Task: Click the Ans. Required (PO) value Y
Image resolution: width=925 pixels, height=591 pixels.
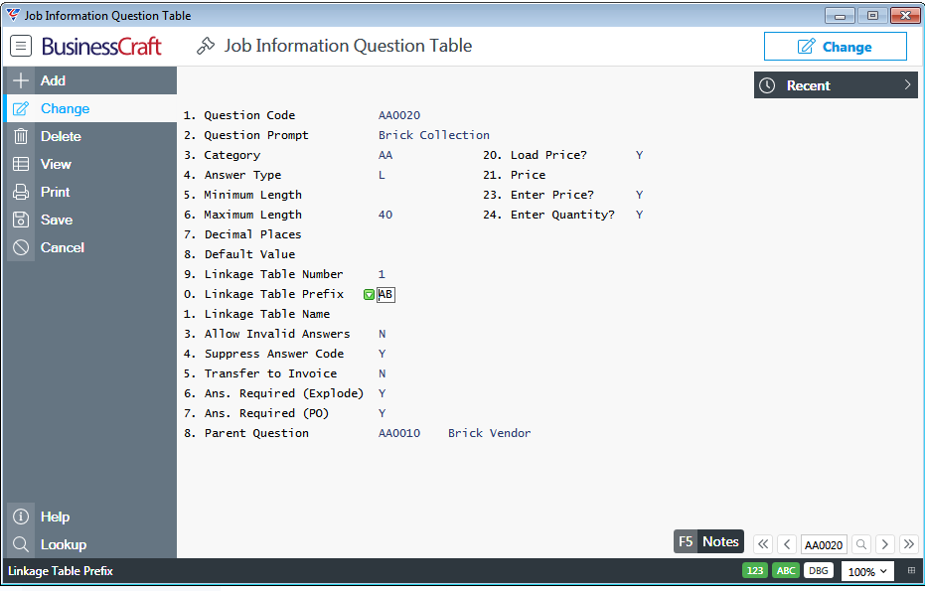Action: [x=382, y=413]
